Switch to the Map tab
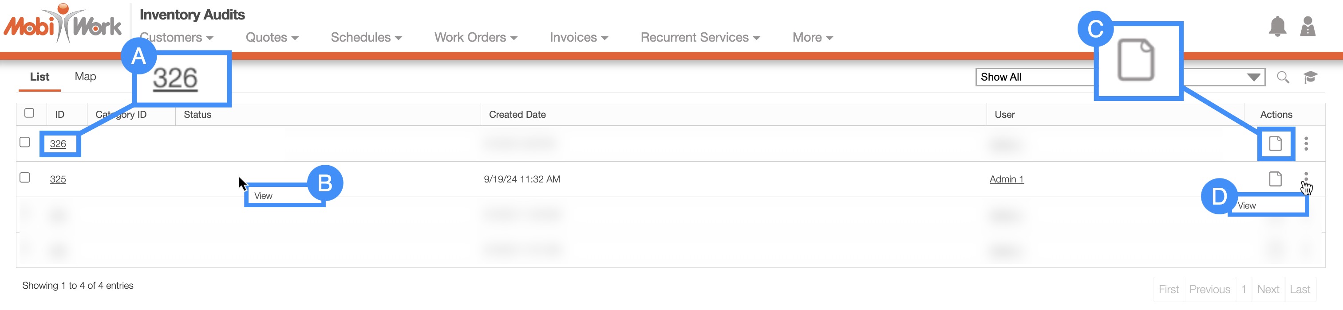The height and width of the screenshot is (310, 1343). click(x=85, y=77)
